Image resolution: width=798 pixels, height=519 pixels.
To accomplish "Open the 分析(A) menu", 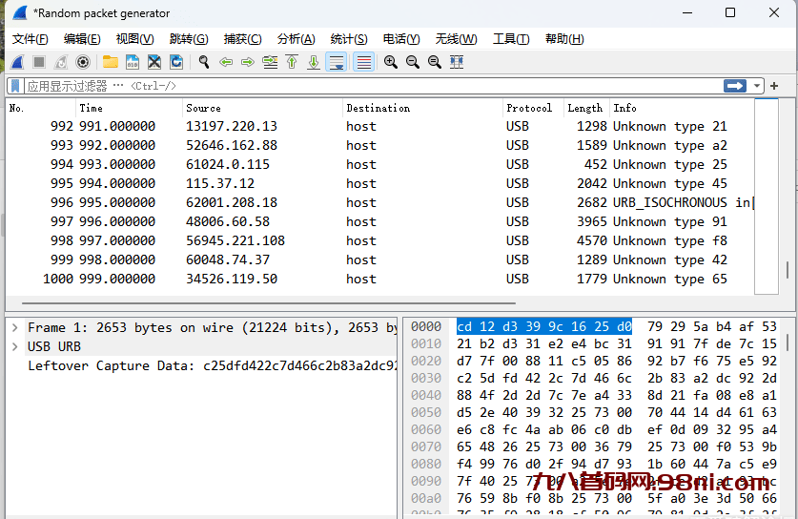I will coord(296,39).
